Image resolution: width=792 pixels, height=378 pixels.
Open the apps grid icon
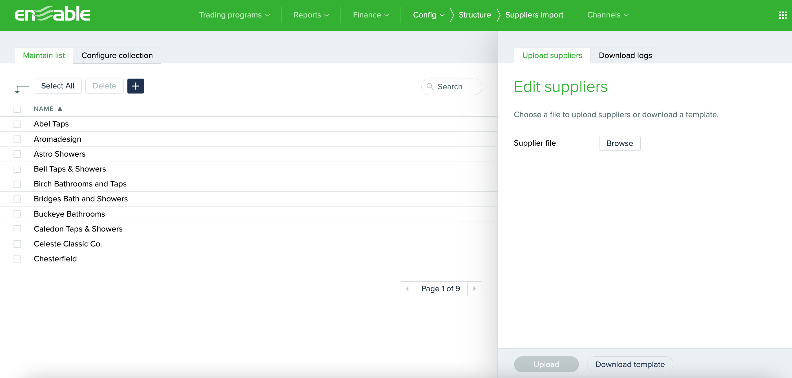[782, 15]
